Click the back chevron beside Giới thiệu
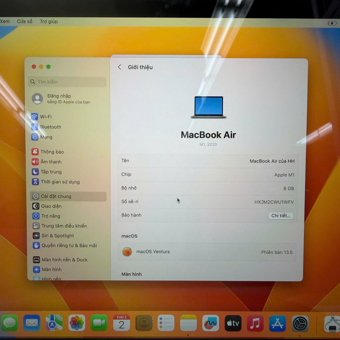Viewport: 340px width, 340px height. click(x=120, y=67)
